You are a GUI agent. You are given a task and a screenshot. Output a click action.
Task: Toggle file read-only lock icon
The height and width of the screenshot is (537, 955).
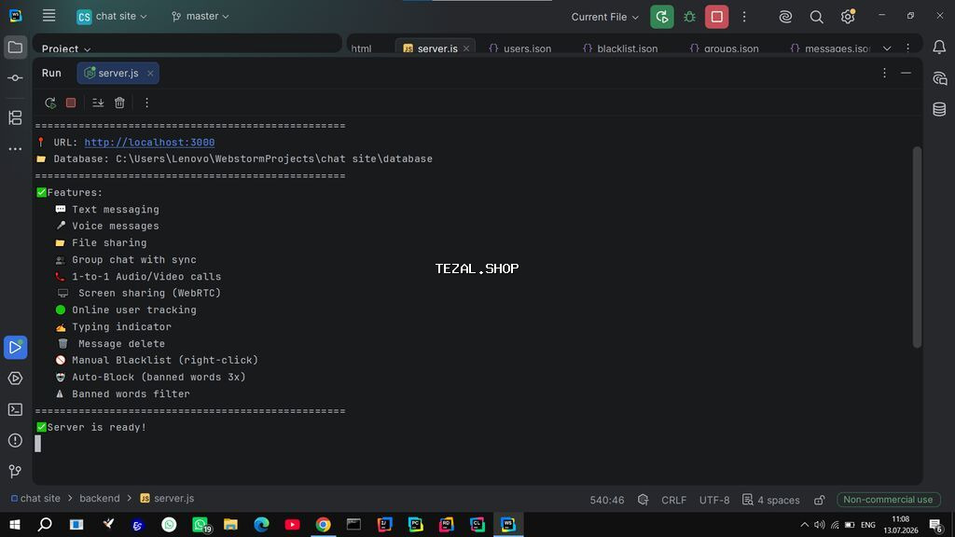pos(819,500)
